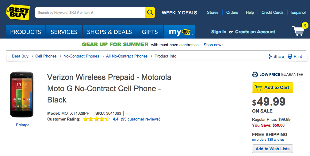Enlarge the Moto G phone image
Viewport: 310px width, 156px height.
pyautogui.click(x=23, y=125)
